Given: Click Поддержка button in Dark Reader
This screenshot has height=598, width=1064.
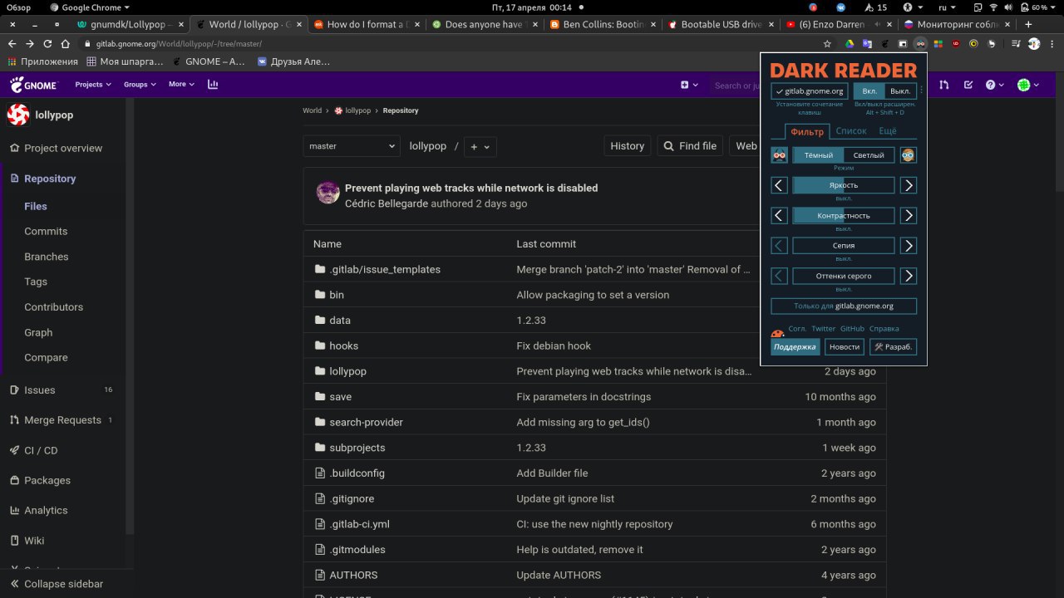Looking at the screenshot, I should [x=795, y=346].
